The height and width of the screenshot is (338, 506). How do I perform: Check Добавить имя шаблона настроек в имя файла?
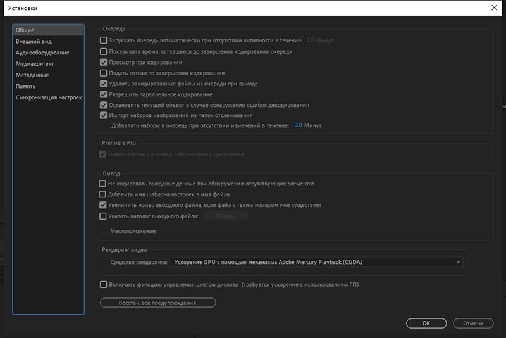click(104, 194)
